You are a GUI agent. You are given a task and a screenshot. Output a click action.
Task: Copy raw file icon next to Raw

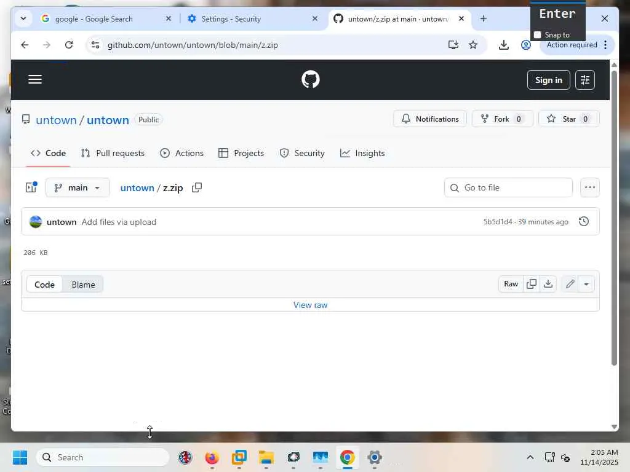point(531,284)
